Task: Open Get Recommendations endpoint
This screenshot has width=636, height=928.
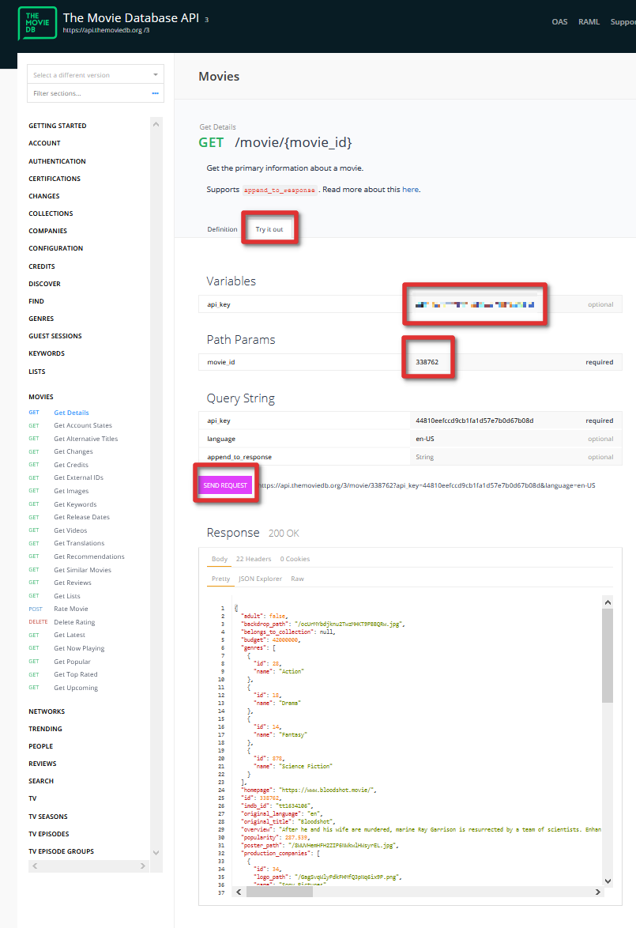Action: pos(88,556)
